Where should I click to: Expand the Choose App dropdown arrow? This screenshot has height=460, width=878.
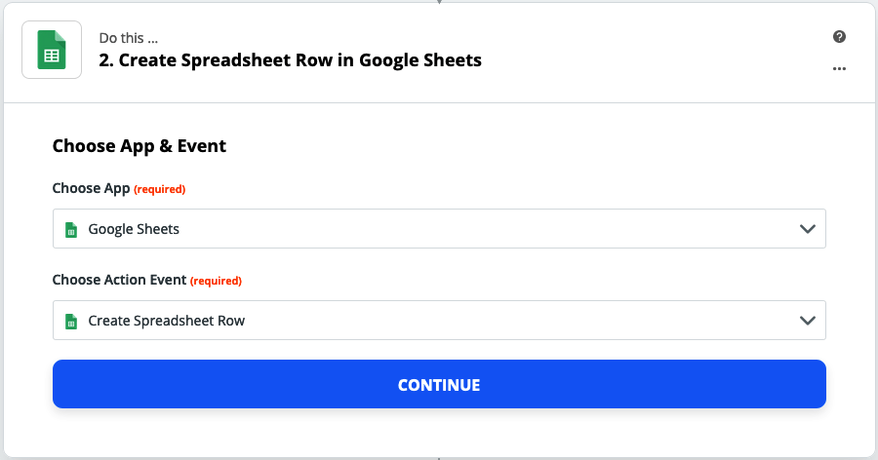pos(807,229)
